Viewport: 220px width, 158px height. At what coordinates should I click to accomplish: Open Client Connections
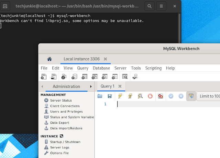pyautogui.click(x=62, y=106)
